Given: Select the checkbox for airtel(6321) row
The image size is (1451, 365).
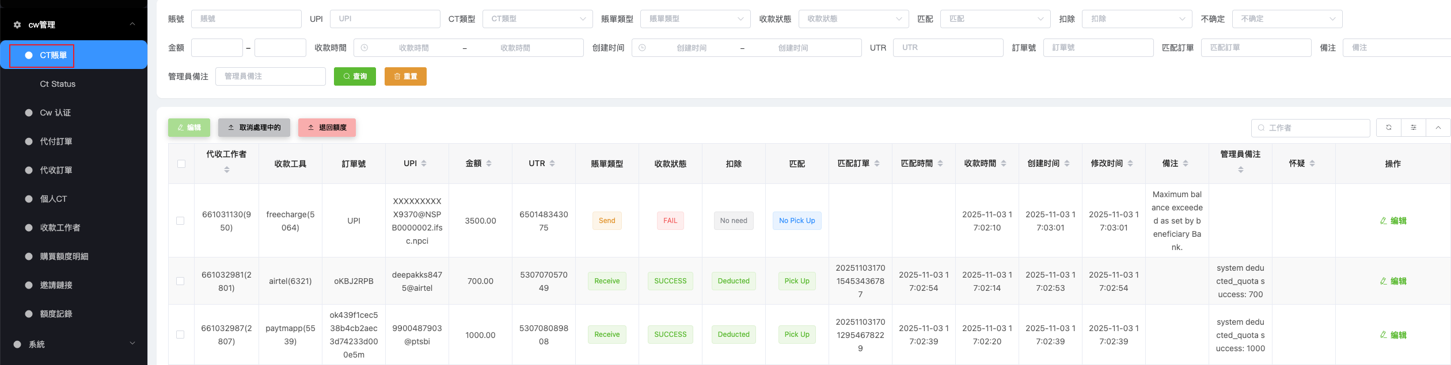Looking at the screenshot, I should point(180,281).
